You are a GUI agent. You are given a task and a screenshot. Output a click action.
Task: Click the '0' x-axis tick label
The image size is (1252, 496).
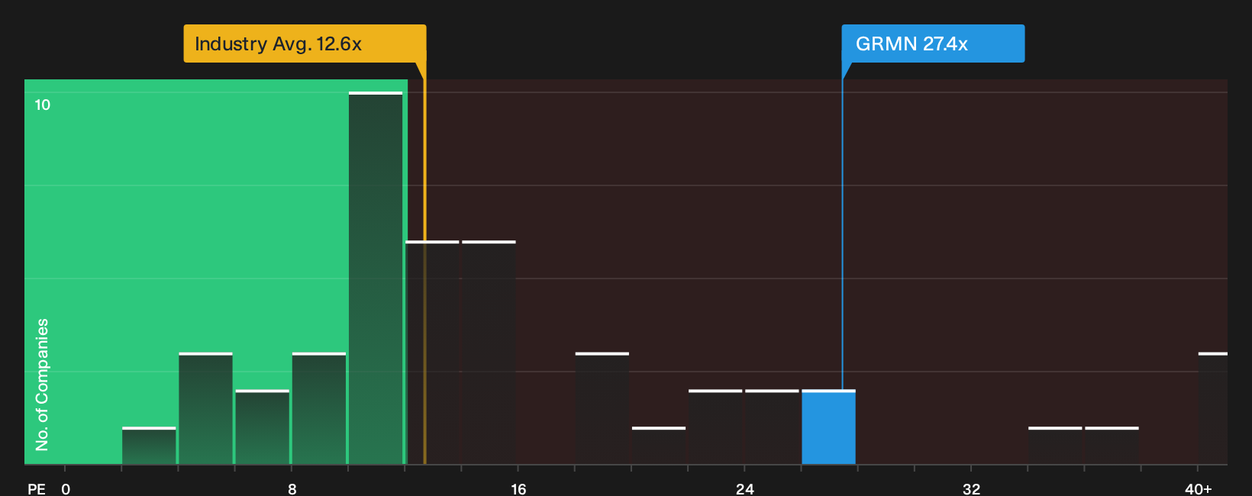[x=66, y=488]
